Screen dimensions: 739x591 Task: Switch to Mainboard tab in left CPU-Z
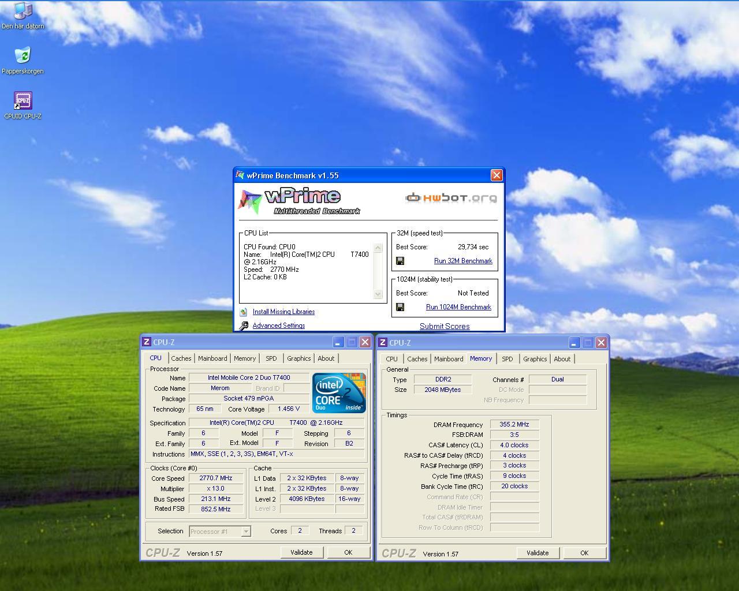(212, 358)
